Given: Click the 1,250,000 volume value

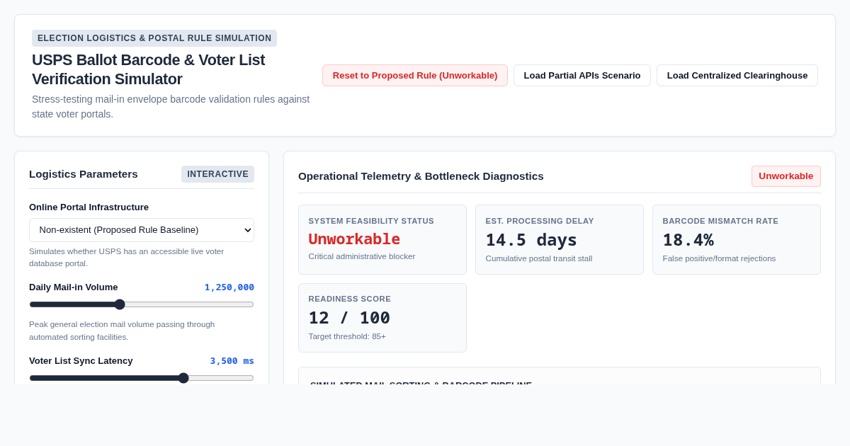Looking at the screenshot, I should click(x=229, y=287).
